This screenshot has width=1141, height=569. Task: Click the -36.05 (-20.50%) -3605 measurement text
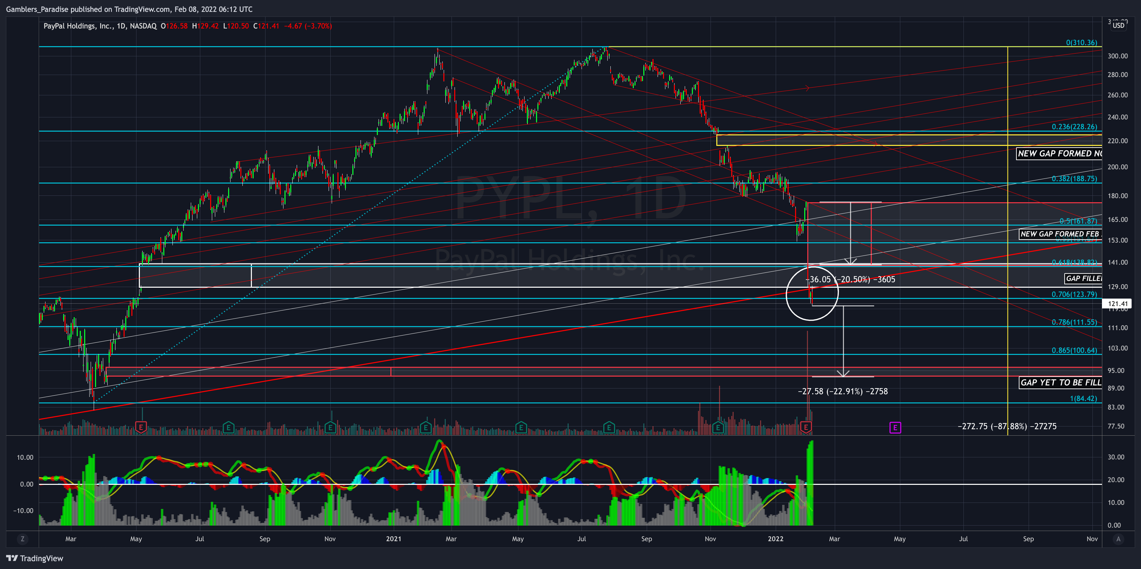[x=850, y=279]
